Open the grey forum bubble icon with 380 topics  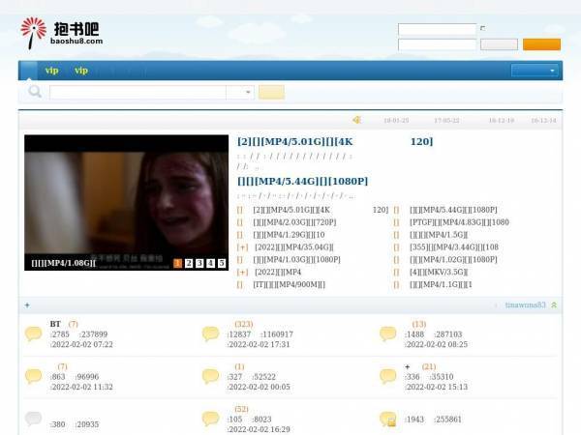[x=33, y=419]
